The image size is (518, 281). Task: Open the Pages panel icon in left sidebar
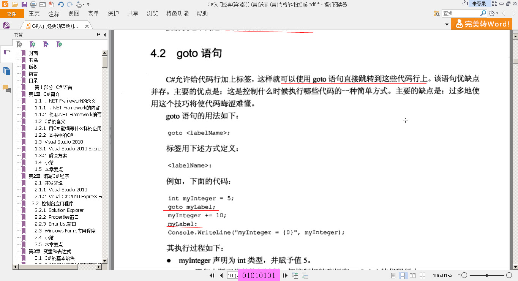pos(6,54)
